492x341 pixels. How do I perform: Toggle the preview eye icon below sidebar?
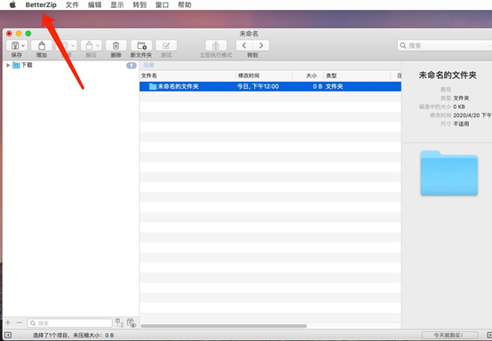(x=131, y=323)
